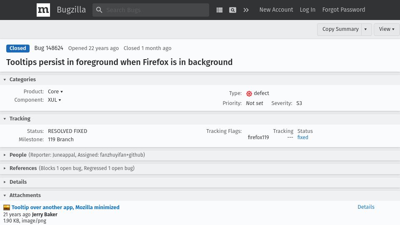Screen dimensions: 400x225
Task: Click the Closed status badge
Action: tap(18, 48)
